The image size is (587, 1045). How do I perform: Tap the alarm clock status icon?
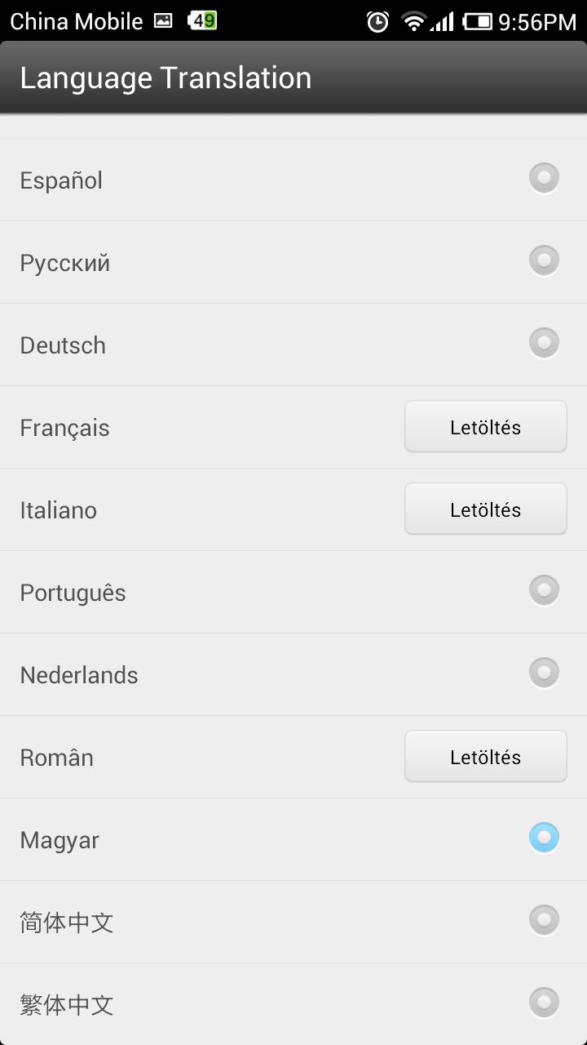point(377,22)
